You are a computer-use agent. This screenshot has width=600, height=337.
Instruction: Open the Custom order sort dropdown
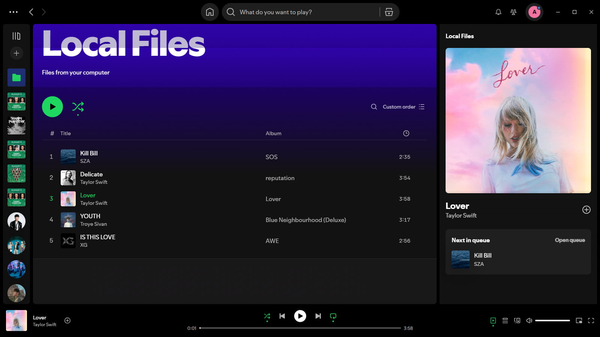404,107
